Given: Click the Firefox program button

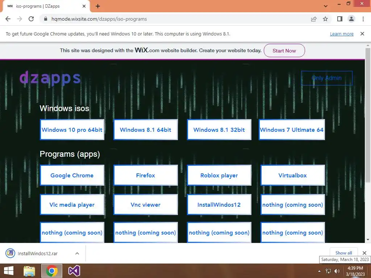Looking at the screenshot, I should pos(146,175).
